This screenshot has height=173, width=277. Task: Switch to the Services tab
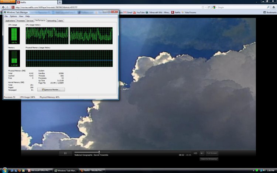coord(30,21)
